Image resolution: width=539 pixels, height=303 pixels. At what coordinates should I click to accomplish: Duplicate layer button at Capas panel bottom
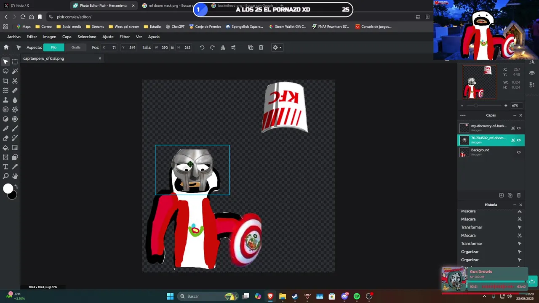tap(510, 195)
